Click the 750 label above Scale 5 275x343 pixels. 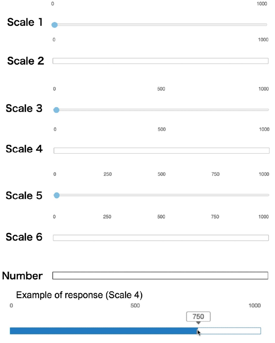click(x=215, y=174)
